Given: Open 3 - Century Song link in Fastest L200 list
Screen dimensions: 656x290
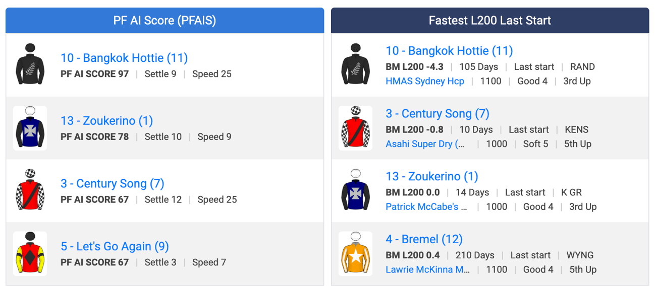Looking at the screenshot, I should pyautogui.click(x=438, y=114).
